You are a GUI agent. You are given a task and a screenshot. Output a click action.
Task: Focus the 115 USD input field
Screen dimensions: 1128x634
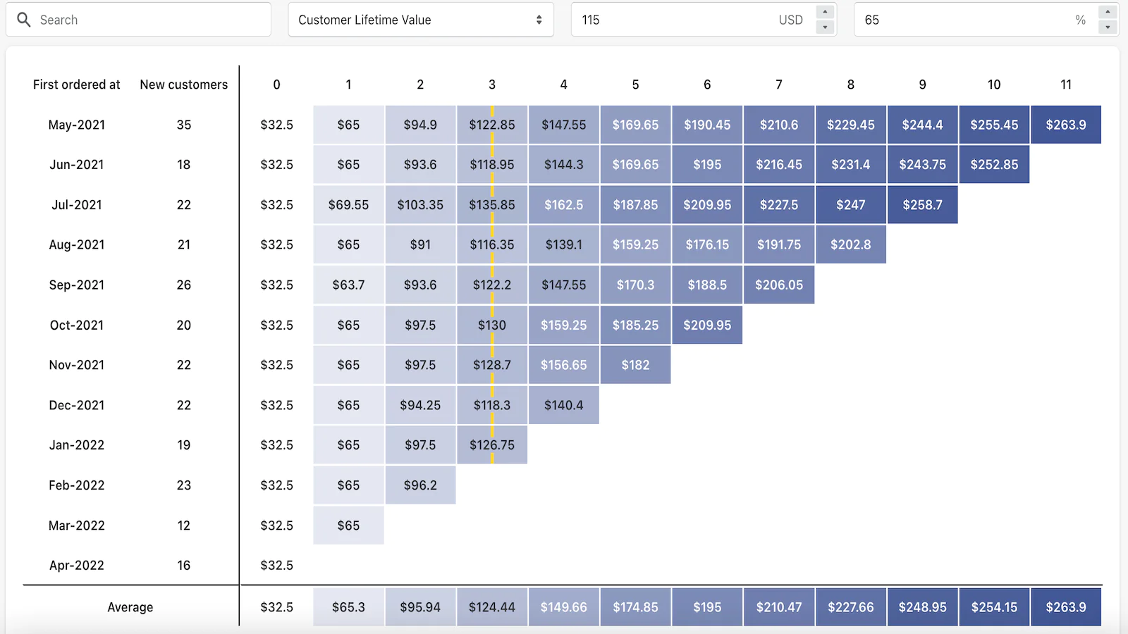(x=677, y=20)
